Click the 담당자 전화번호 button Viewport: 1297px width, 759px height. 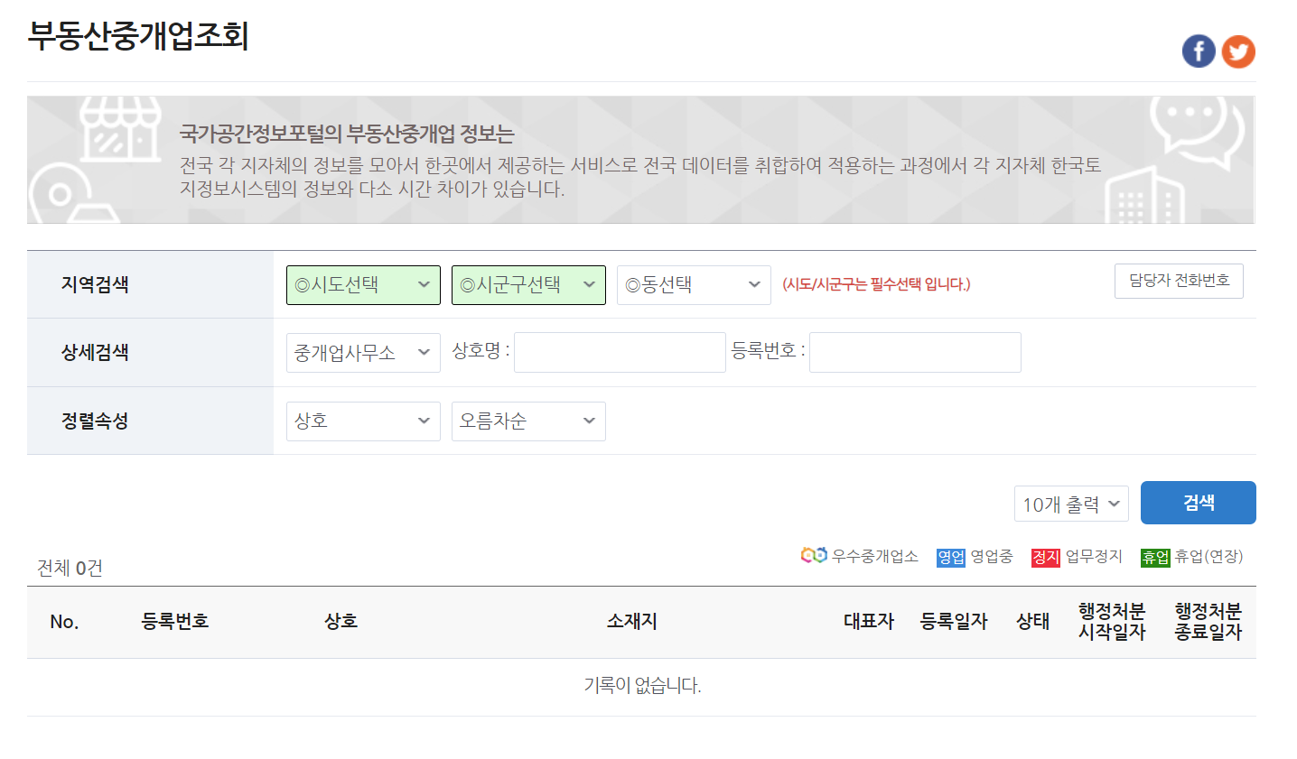(x=1179, y=281)
